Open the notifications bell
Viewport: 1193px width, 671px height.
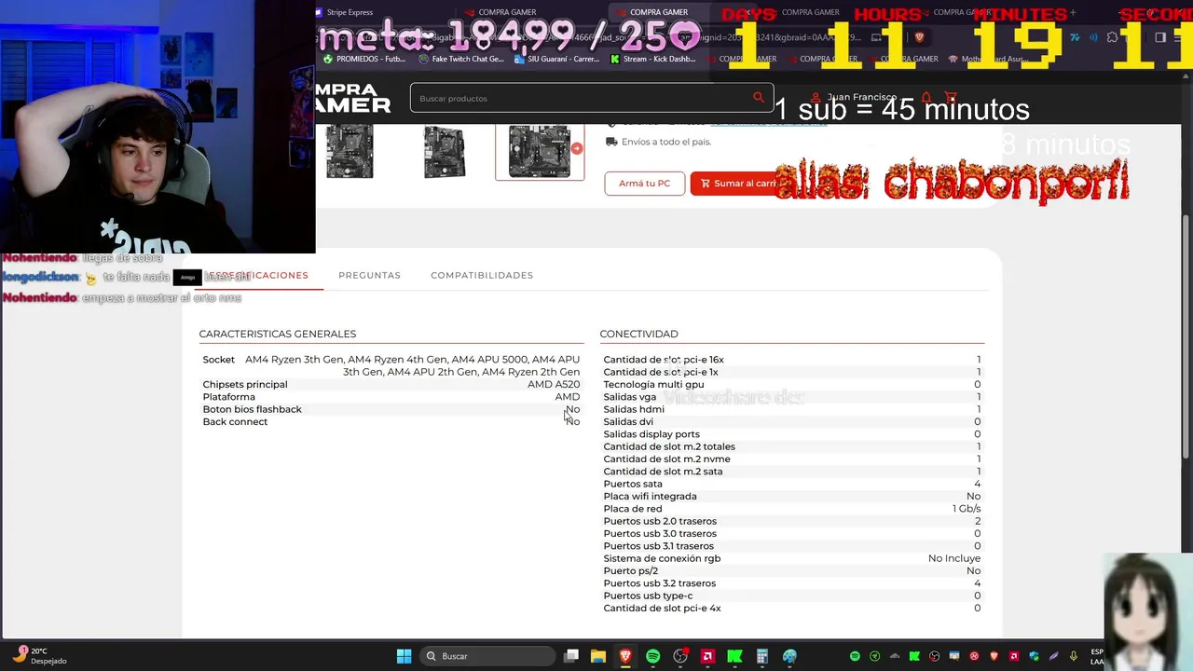coord(926,97)
